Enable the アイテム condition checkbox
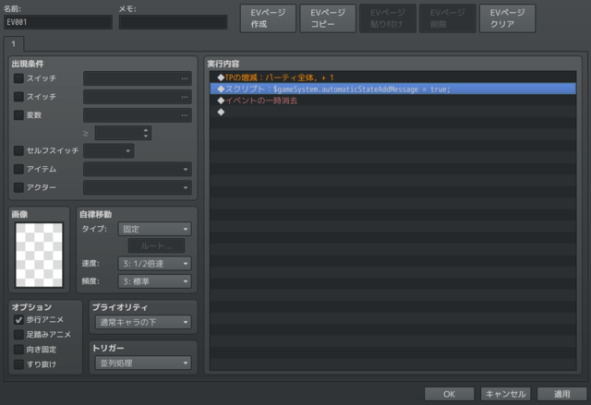The image size is (591, 405). point(18,169)
